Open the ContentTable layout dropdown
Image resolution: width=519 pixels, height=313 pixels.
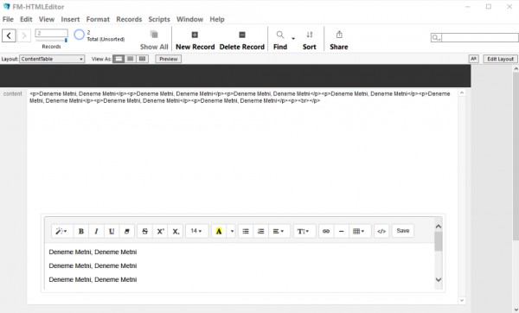click(52, 59)
